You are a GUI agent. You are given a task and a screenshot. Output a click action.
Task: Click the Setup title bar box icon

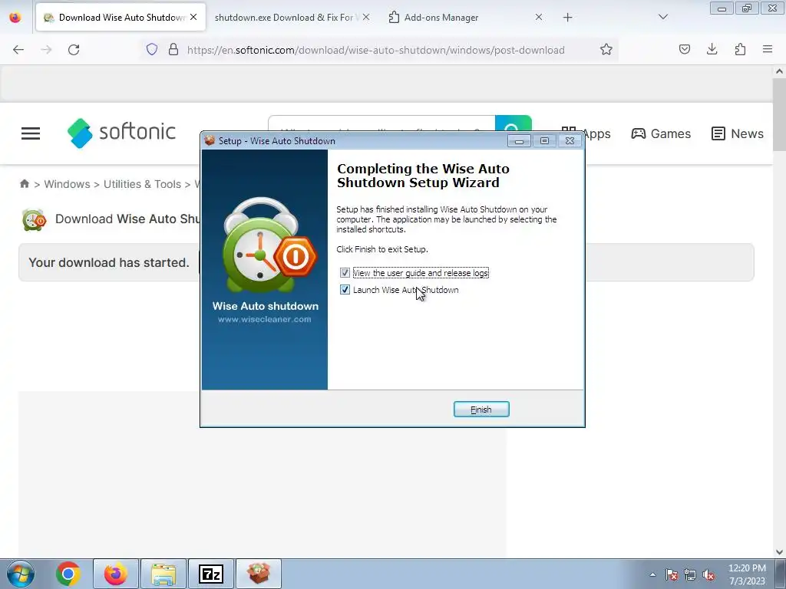pyautogui.click(x=210, y=141)
